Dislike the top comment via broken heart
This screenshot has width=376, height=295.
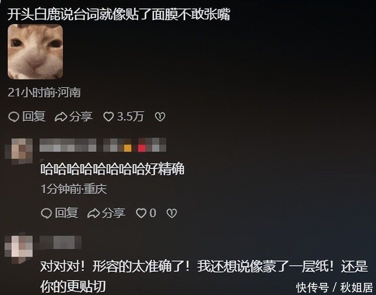160,117
